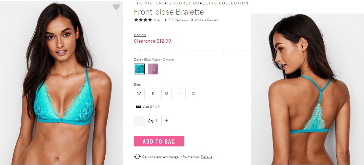Click the Add to Bag button
364x165 pixels.
pos(159,141)
